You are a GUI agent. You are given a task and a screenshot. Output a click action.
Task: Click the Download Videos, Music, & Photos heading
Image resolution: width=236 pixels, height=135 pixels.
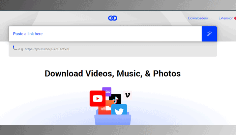tap(113, 74)
